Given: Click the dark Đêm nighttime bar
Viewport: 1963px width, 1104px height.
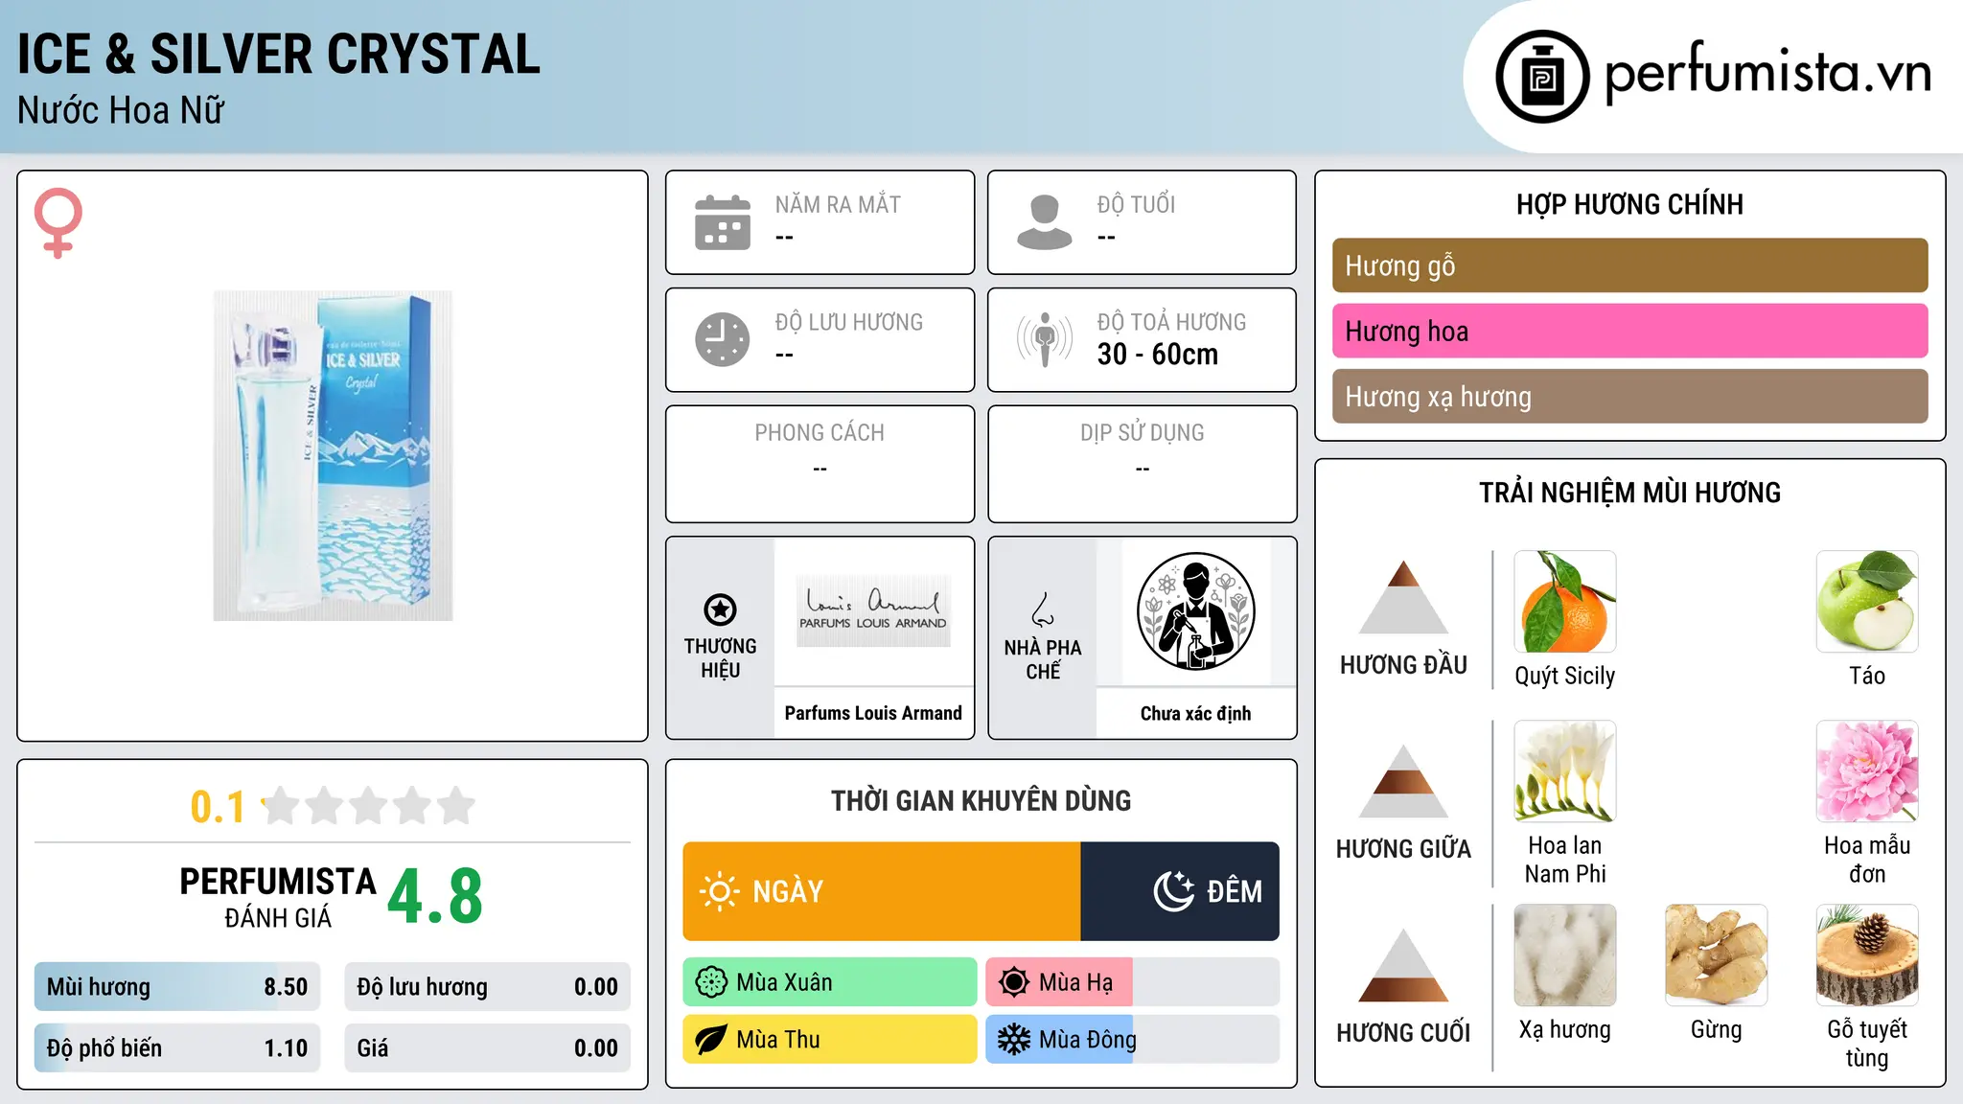Looking at the screenshot, I should point(1180,891).
